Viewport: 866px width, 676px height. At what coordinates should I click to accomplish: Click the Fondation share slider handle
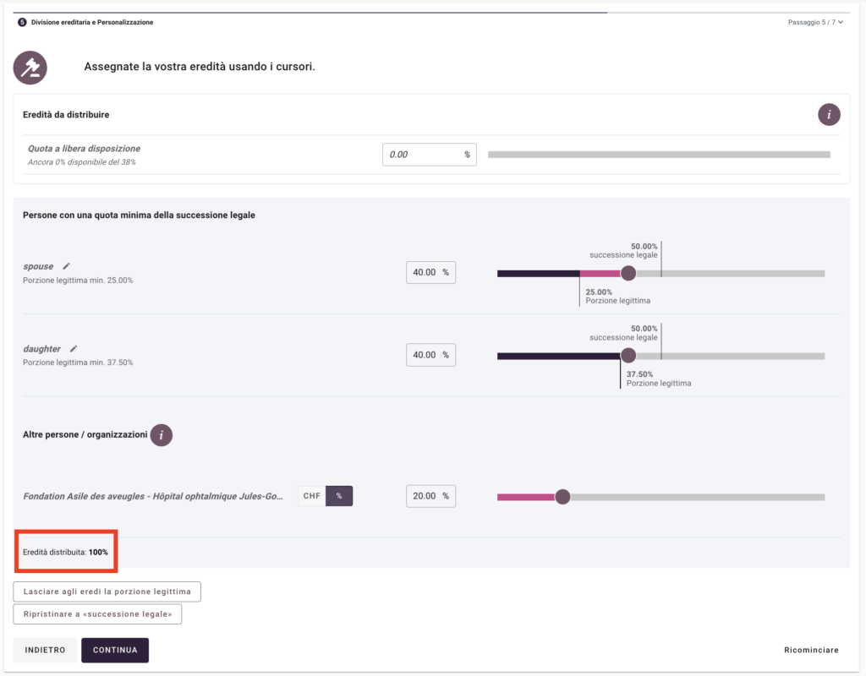click(x=562, y=497)
